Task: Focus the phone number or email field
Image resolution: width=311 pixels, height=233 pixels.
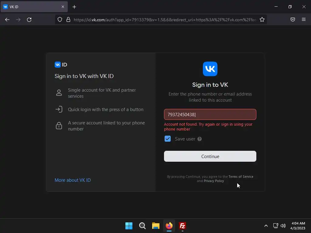Action: pos(210,114)
